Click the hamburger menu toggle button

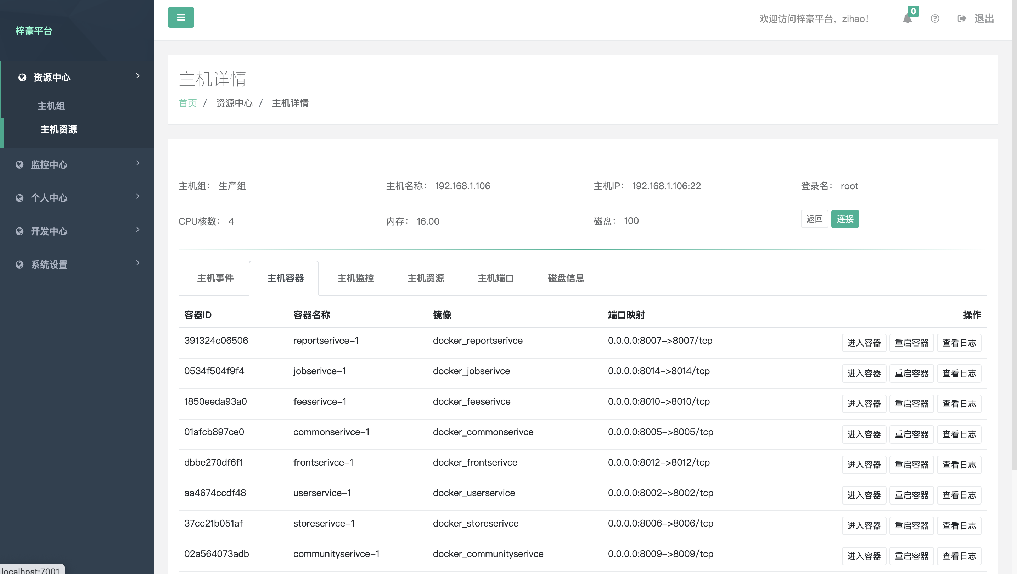[181, 17]
